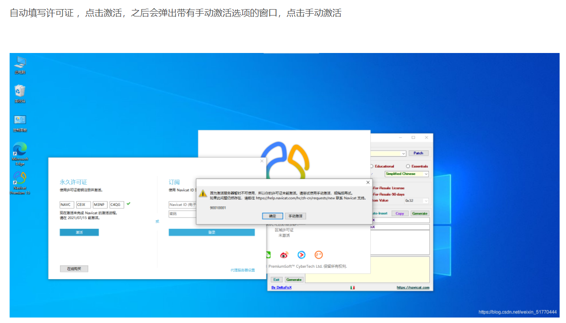Click the Permanent License (永久许可证) heading
The image size is (566, 323).
73,181
